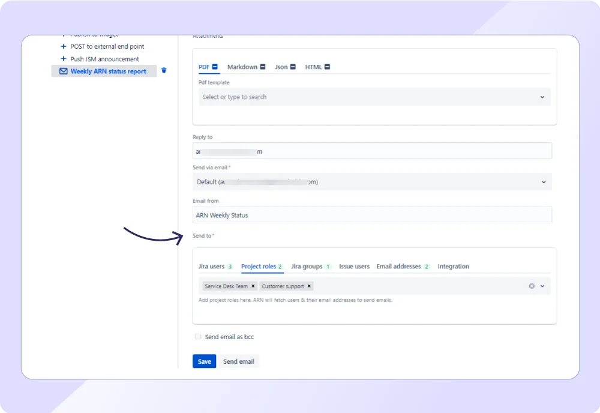Remove the Customer support role tag

[309, 286]
